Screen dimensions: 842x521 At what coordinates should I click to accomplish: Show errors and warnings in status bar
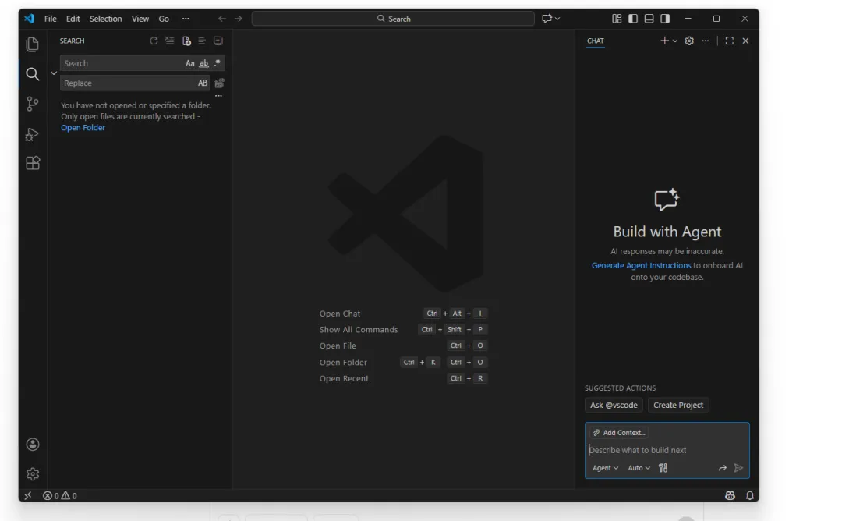click(59, 496)
